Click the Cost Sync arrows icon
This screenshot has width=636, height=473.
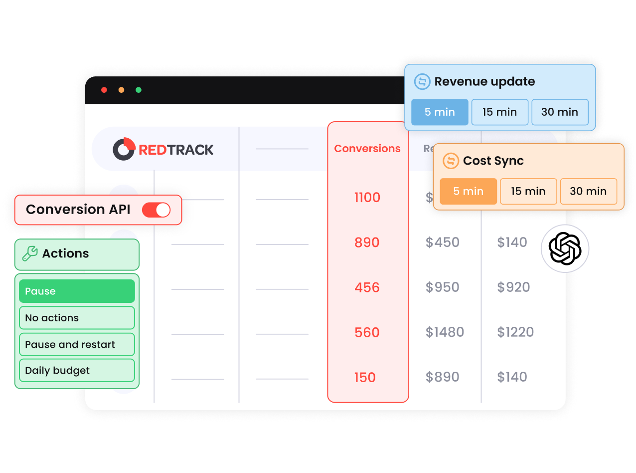click(451, 161)
